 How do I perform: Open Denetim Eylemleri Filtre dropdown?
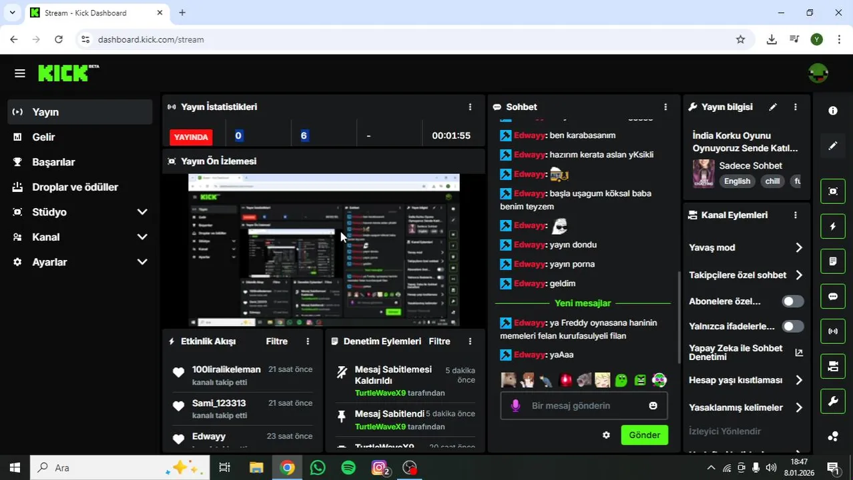[439, 341]
